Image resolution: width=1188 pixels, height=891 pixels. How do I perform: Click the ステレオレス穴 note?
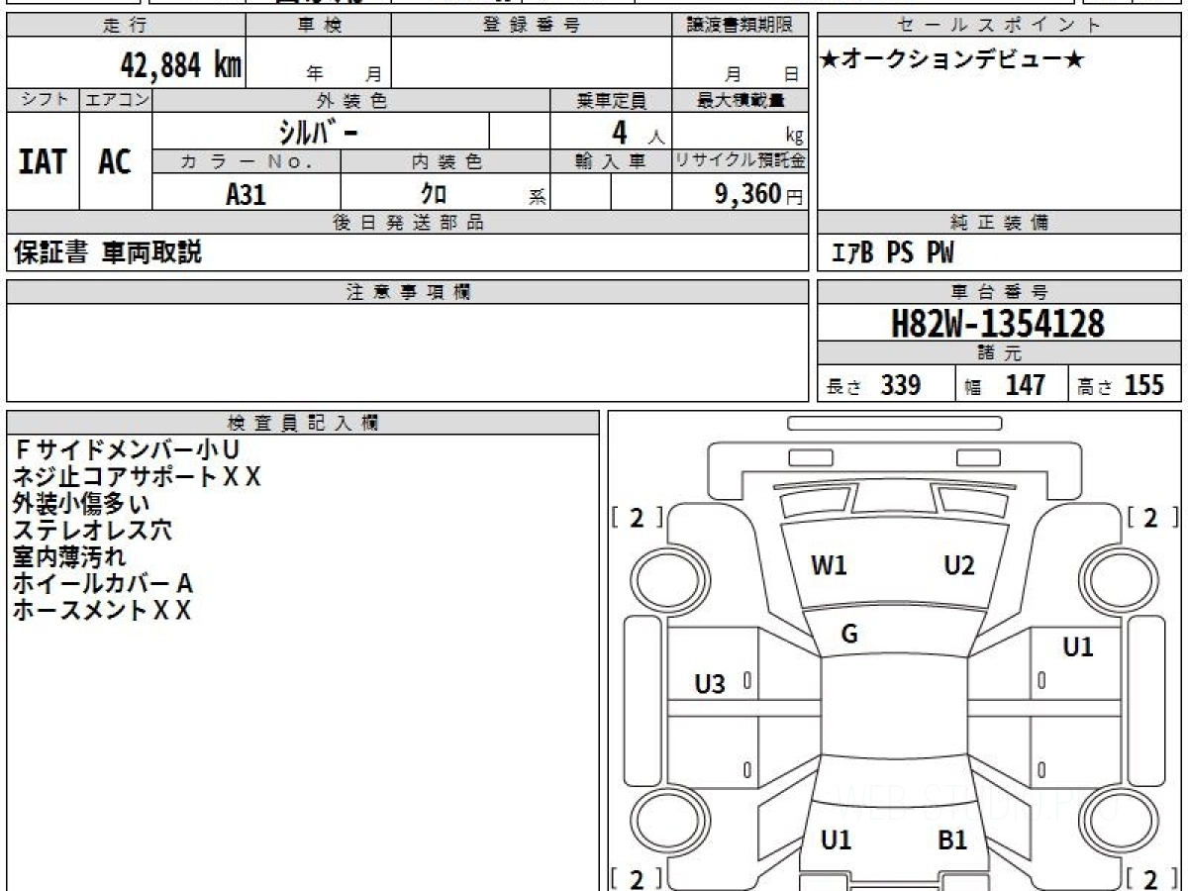[93, 531]
